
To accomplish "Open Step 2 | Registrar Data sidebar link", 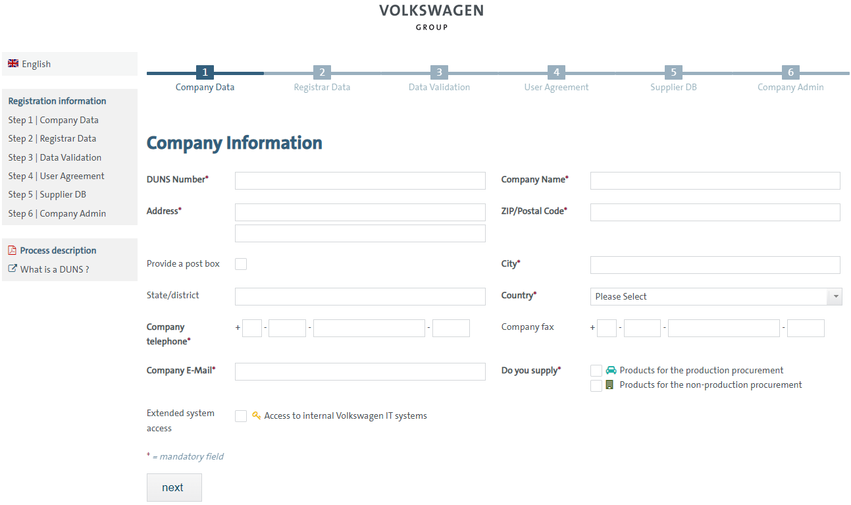I will click(x=52, y=138).
